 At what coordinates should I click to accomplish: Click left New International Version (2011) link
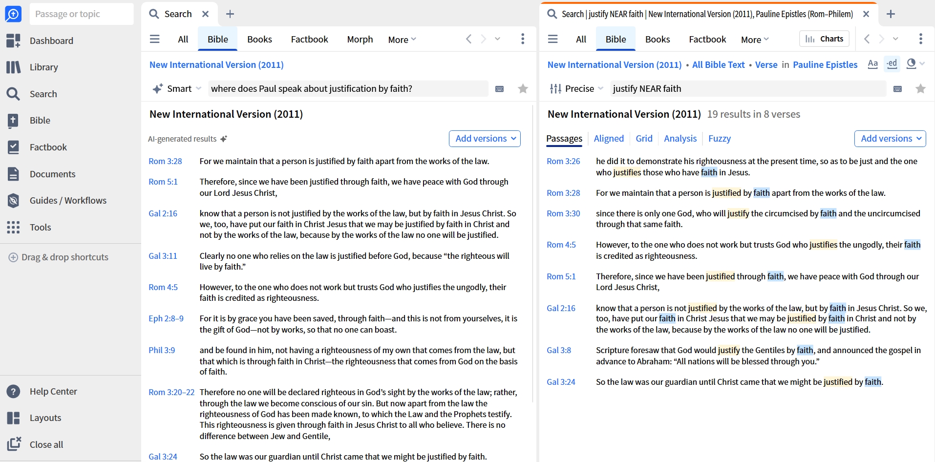click(x=216, y=65)
